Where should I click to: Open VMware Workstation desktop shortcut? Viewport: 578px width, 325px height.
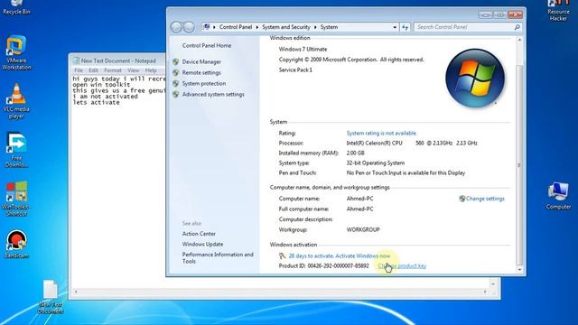pyautogui.click(x=16, y=52)
